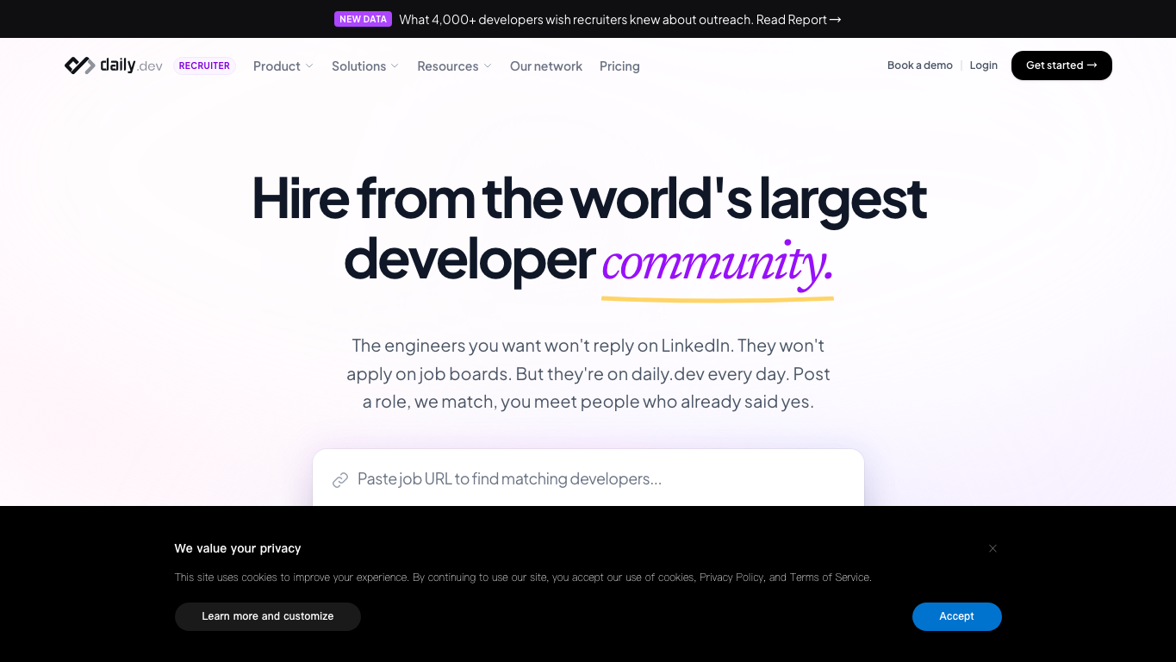Click the Paste job URL input field

tap(588, 479)
